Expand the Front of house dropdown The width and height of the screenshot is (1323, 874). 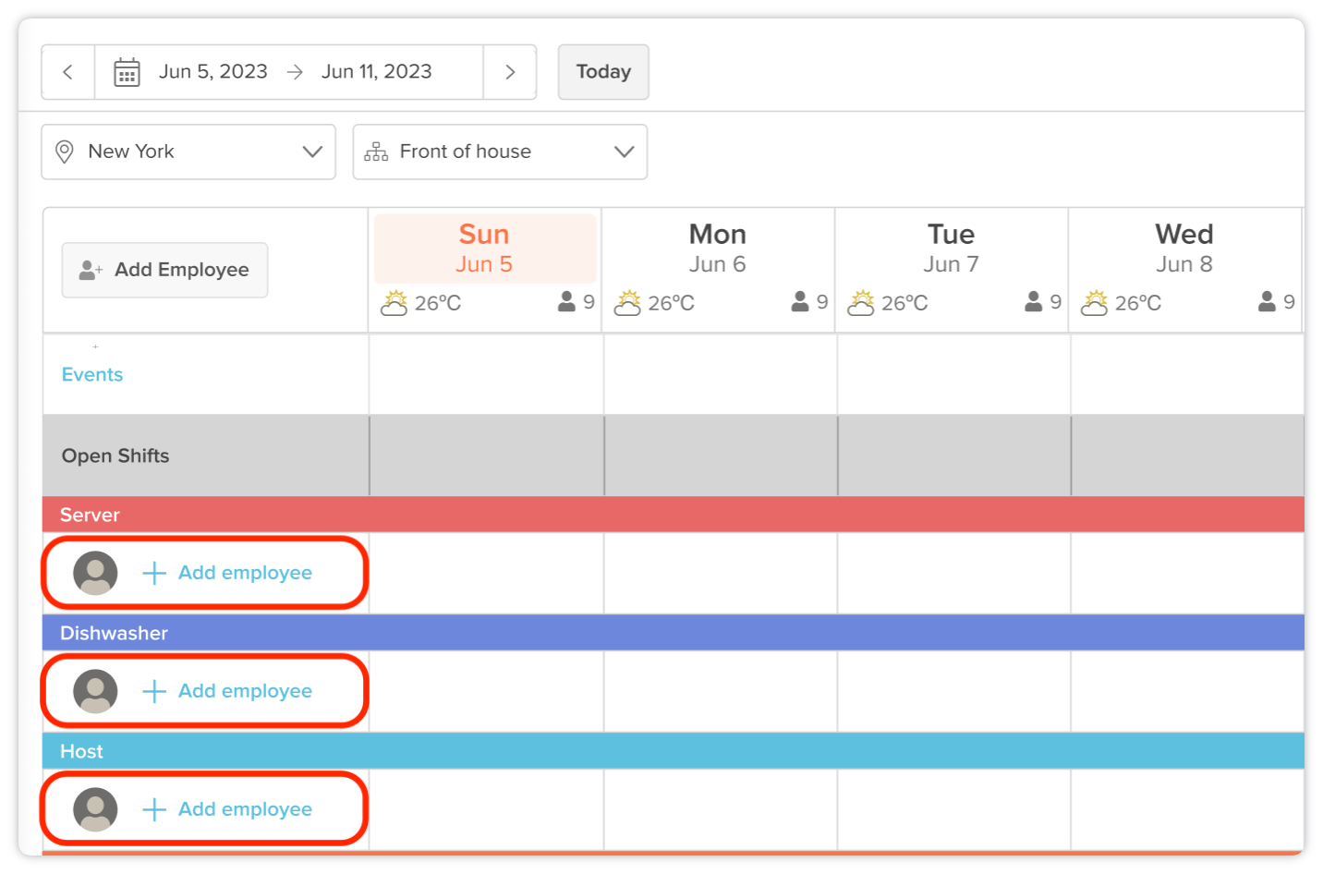click(x=500, y=152)
